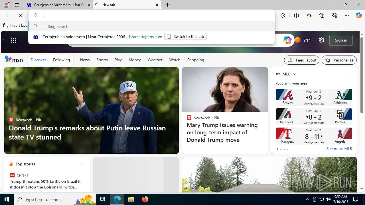The width and height of the screenshot is (365, 205).
Task: Open Edge Settings and more menu
Action: (347, 15)
